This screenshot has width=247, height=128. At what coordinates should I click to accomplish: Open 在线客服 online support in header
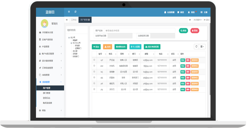click(169, 12)
